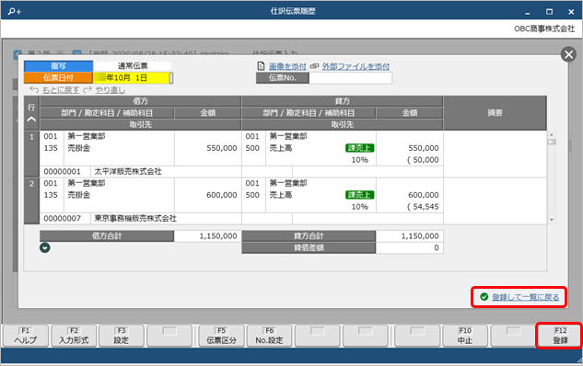Click the 通常伝票 field
This screenshot has width=583, height=366.
[x=132, y=66]
